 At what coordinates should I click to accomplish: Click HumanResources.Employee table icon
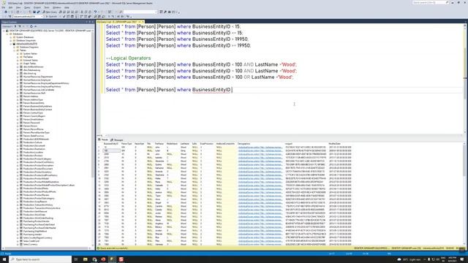[21, 80]
